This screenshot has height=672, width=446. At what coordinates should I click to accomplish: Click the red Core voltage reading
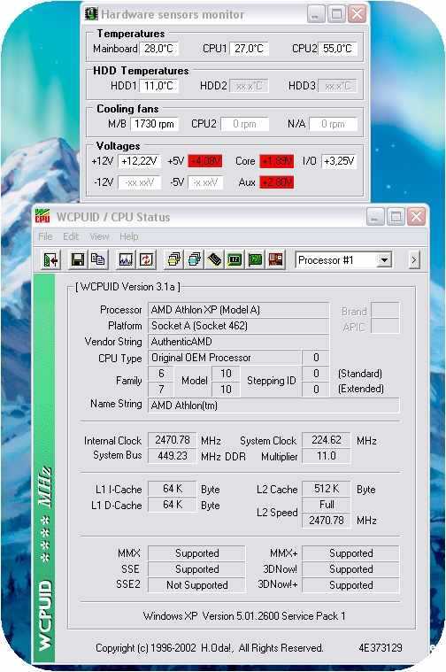coord(277,161)
